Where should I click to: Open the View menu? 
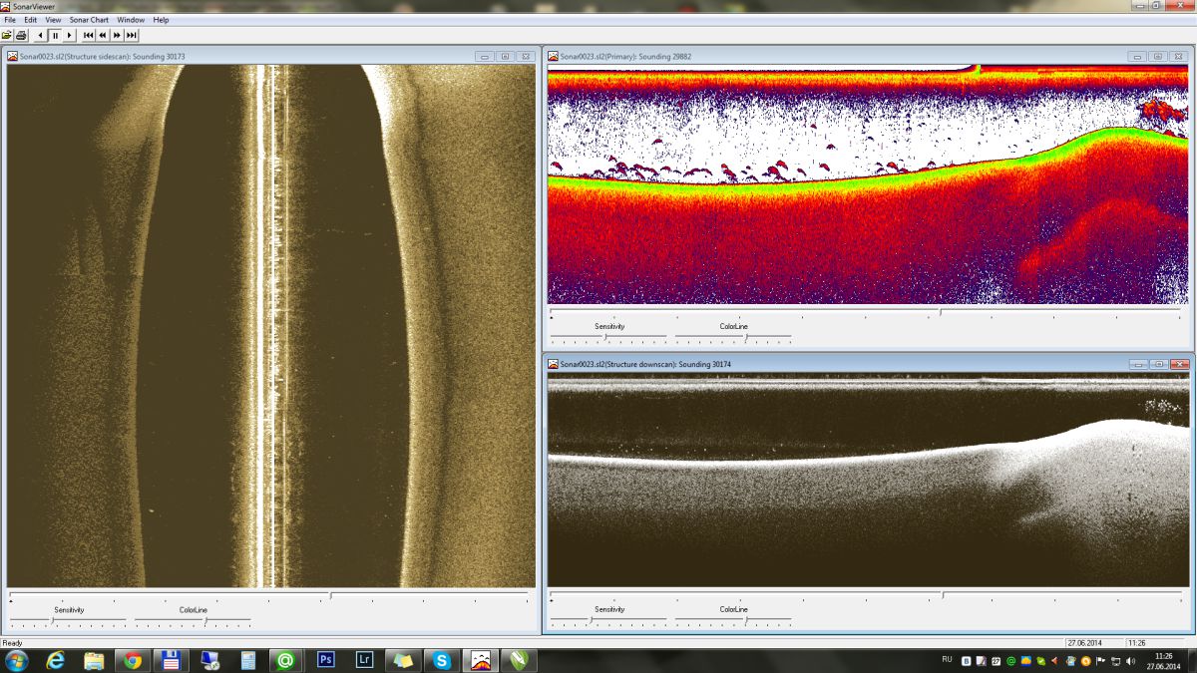[x=53, y=20]
